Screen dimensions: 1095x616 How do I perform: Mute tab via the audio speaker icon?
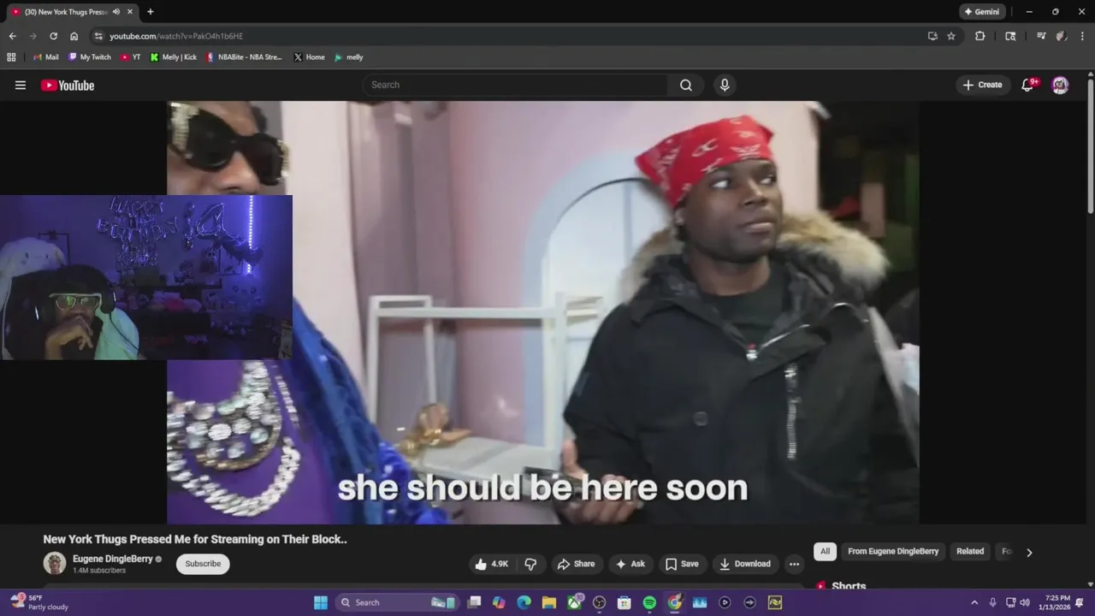tap(116, 12)
